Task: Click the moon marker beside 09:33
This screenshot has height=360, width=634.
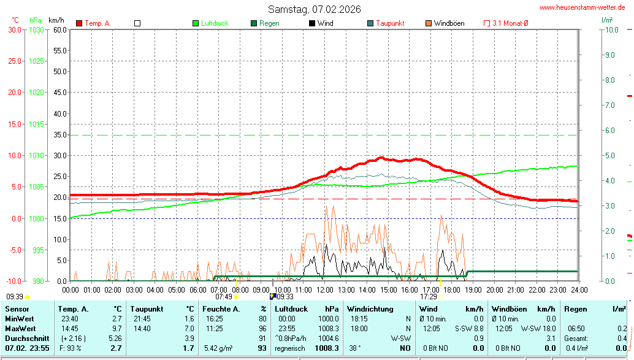Action: (x=273, y=297)
